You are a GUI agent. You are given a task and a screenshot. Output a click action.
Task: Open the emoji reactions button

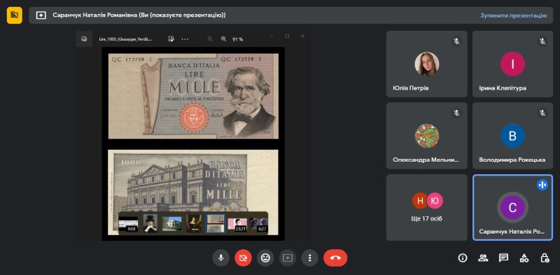click(265, 258)
